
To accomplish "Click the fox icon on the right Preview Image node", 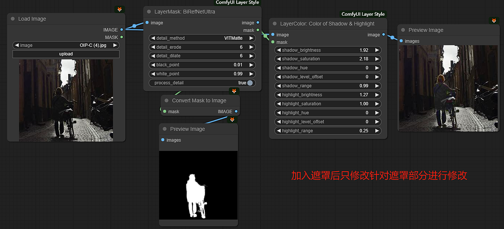I will (x=494, y=20).
